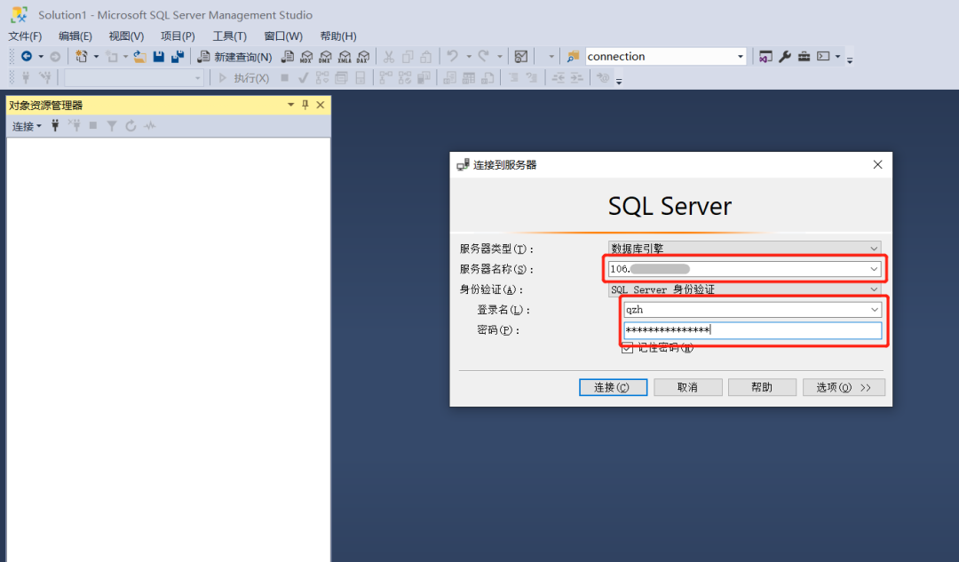Viewport: 959px width, 562px height.
Task: Open the connection search combo box dropdown
Action: coord(740,56)
